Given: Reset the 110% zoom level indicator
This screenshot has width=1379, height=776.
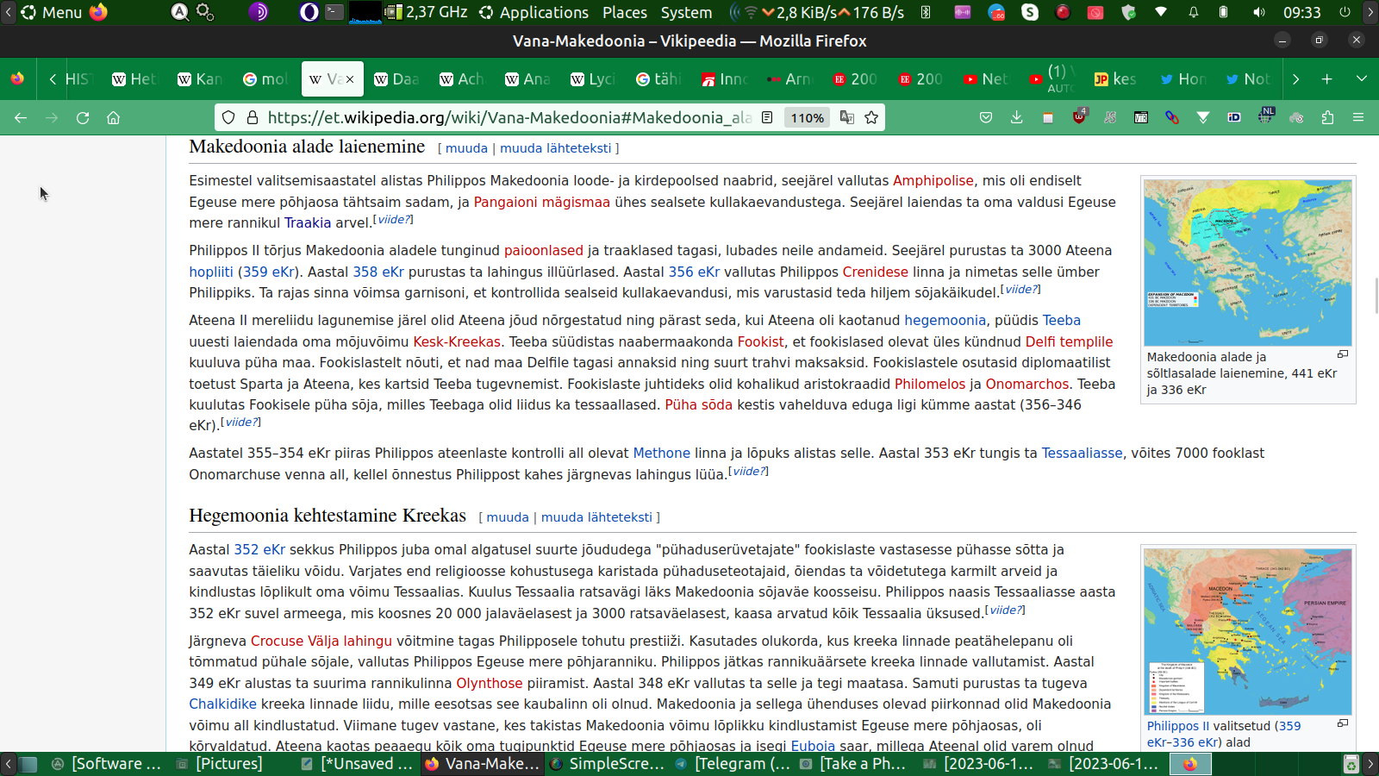Looking at the screenshot, I should (x=808, y=118).
